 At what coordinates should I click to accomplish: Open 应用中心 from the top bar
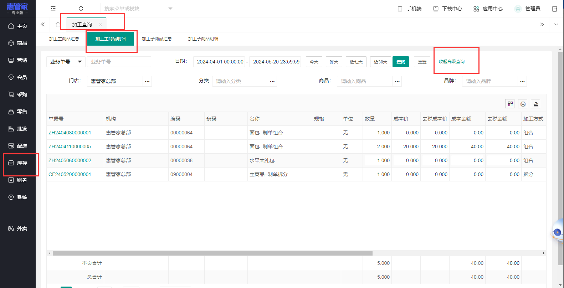pyautogui.click(x=488, y=9)
